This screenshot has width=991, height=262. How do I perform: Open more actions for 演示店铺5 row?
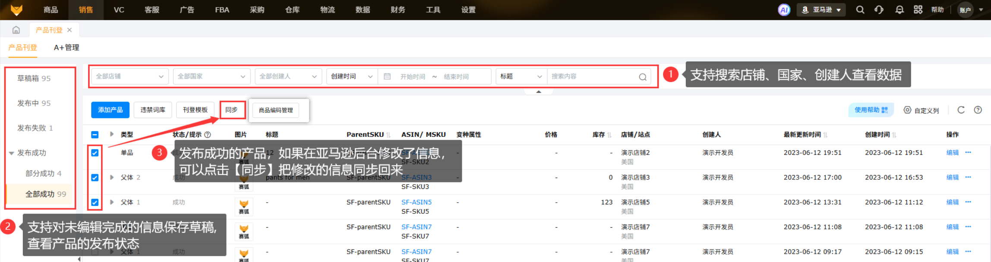(968, 202)
